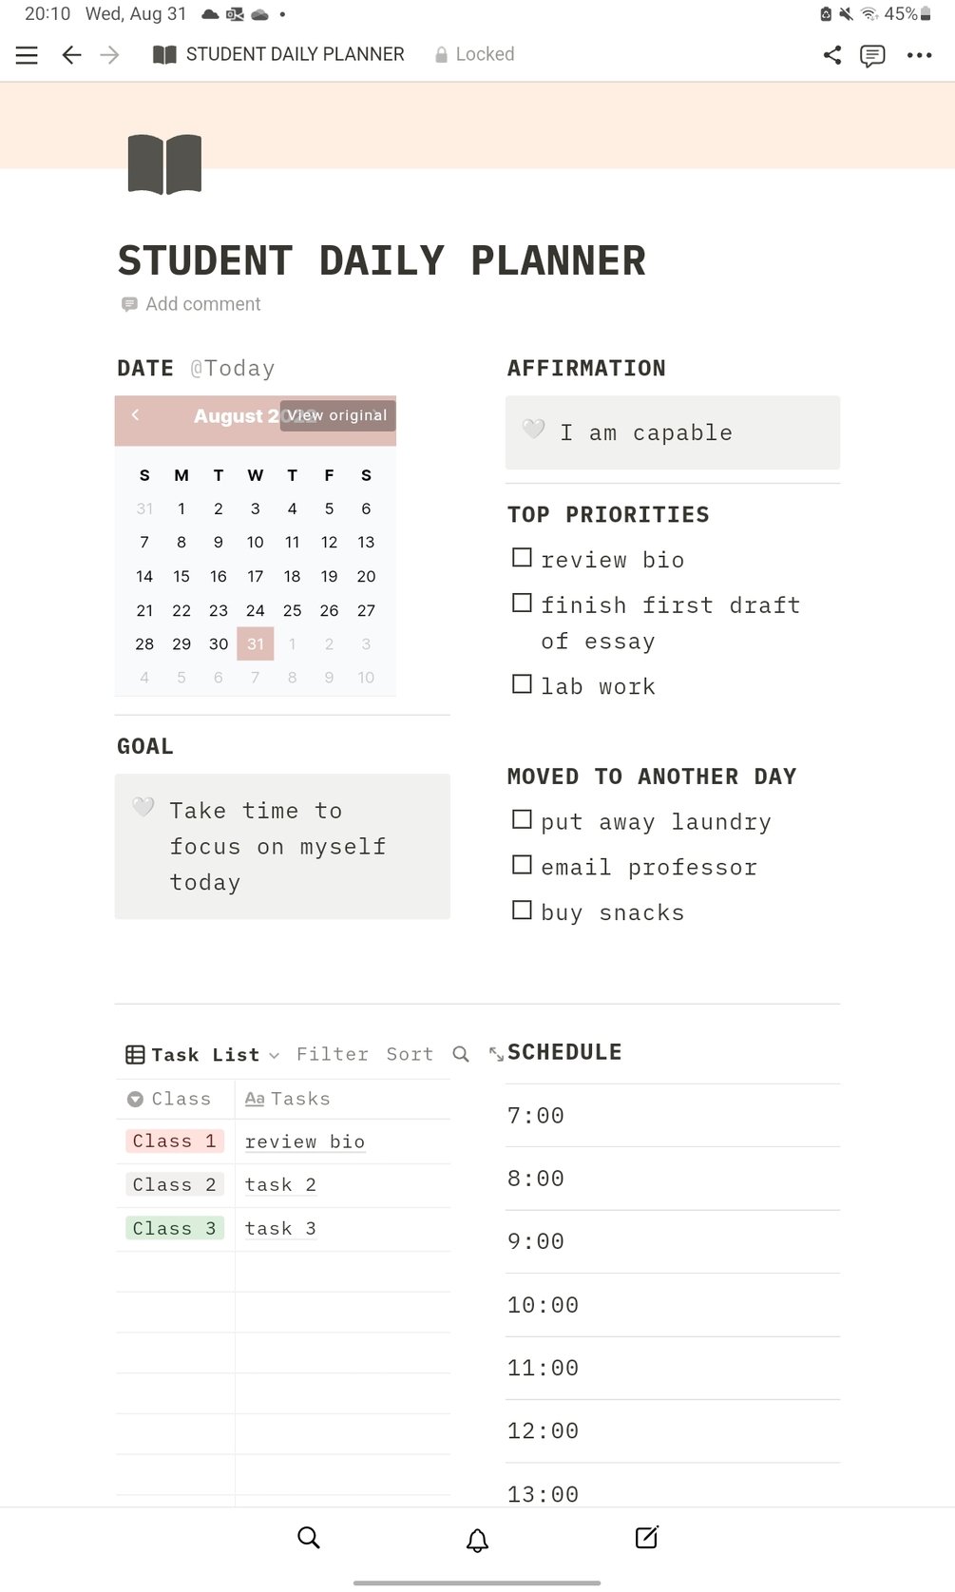This screenshot has width=955, height=1592.
Task: Go to previous month in the calendar
Action: pos(136,414)
